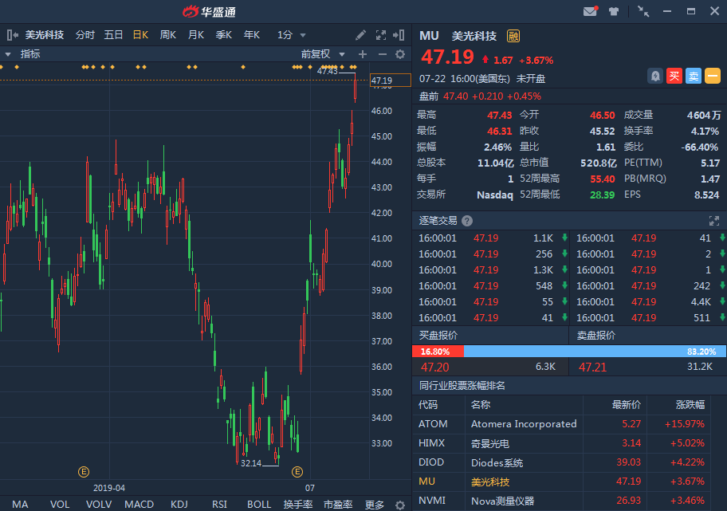Select ask price 47.21
This screenshot has height=511, width=727.
click(592, 368)
